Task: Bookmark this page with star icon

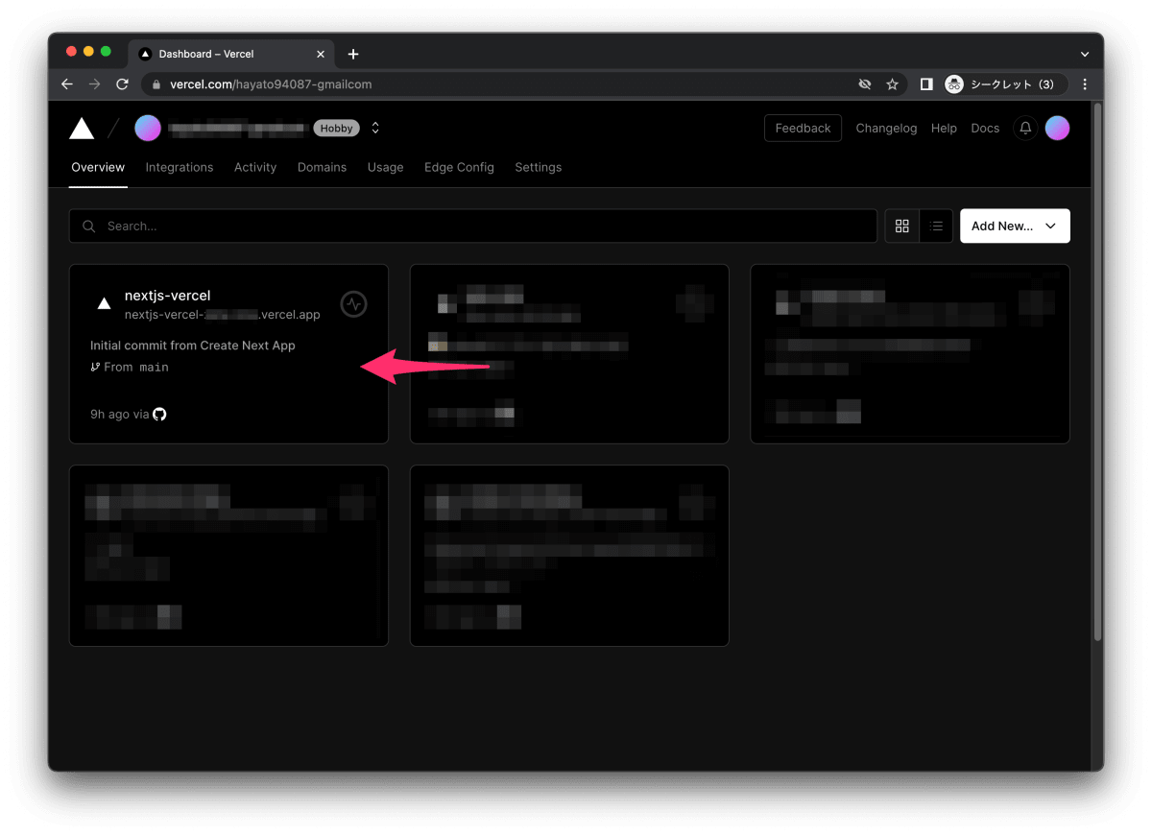Action: 892,84
